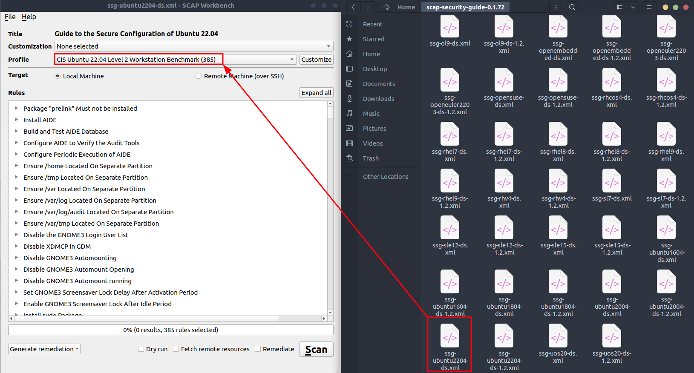Expand the Install AIDE rule

click(17, 120)
